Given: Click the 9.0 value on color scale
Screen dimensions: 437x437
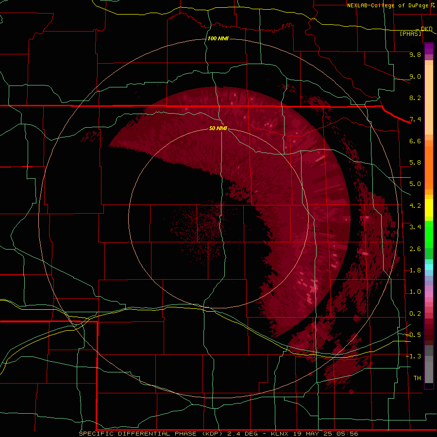Looking at the screenshot, I should click(x=415, y=76).
